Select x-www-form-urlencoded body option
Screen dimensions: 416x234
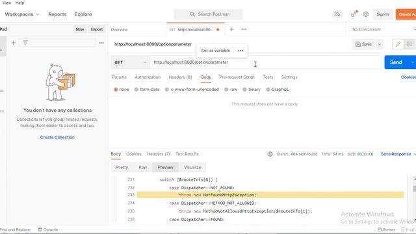pyautogui.click(x=192, y=90)
